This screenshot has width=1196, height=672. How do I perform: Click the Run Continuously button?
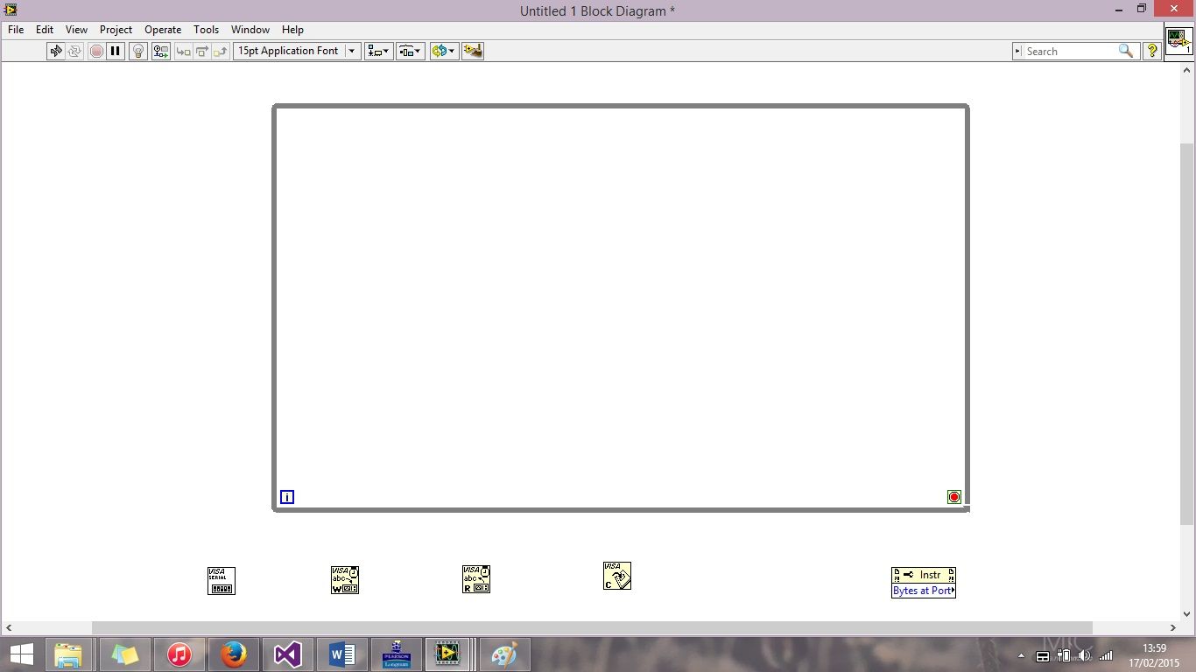coord(74,51)
